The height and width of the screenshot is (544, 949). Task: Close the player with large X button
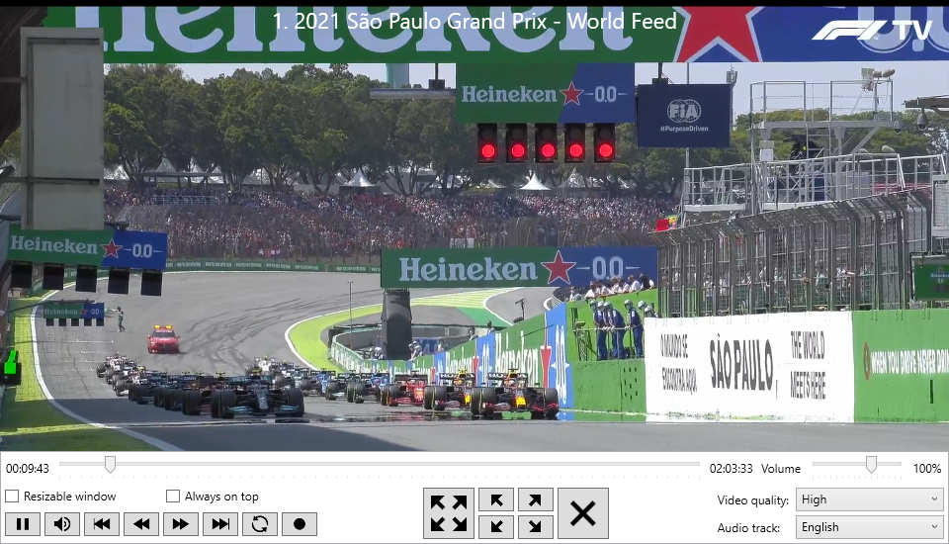point(583,513)
